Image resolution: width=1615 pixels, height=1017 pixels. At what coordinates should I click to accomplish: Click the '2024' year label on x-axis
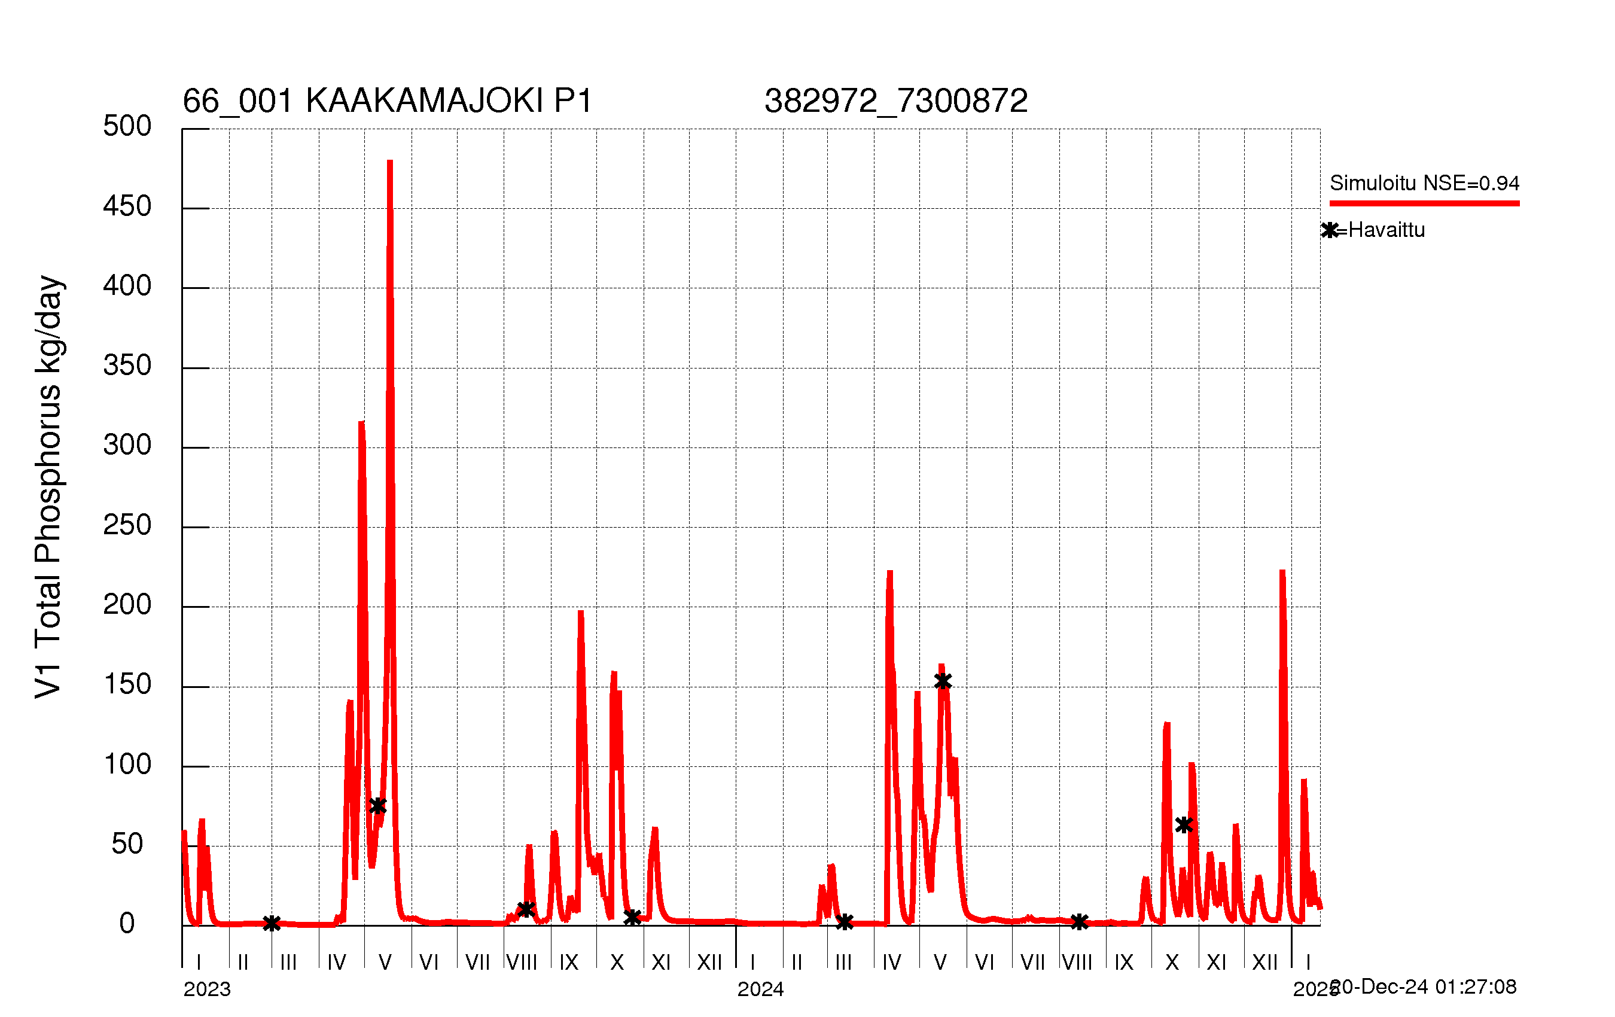click(761, 989)
